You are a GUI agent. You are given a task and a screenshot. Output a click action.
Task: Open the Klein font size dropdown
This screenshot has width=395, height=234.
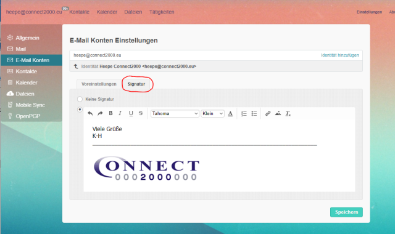pyautogui.click(x=212, y=113)
